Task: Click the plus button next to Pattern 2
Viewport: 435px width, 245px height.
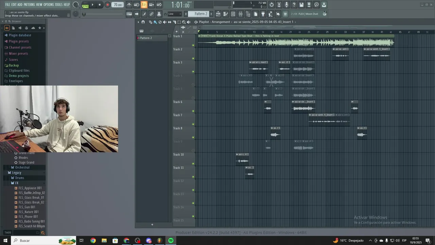Action: pyautogui.click(x=211, y=14)
